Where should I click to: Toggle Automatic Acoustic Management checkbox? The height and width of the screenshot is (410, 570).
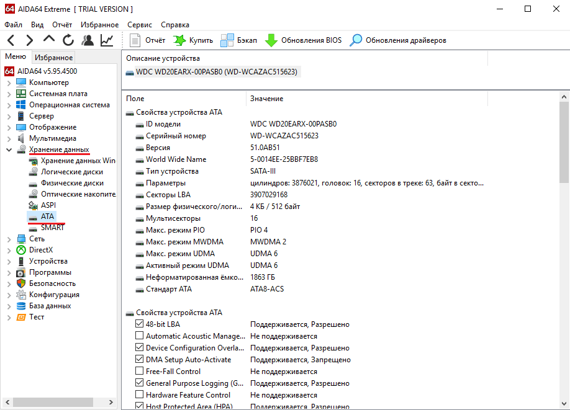pyautogui.click(x=139, y=336)
